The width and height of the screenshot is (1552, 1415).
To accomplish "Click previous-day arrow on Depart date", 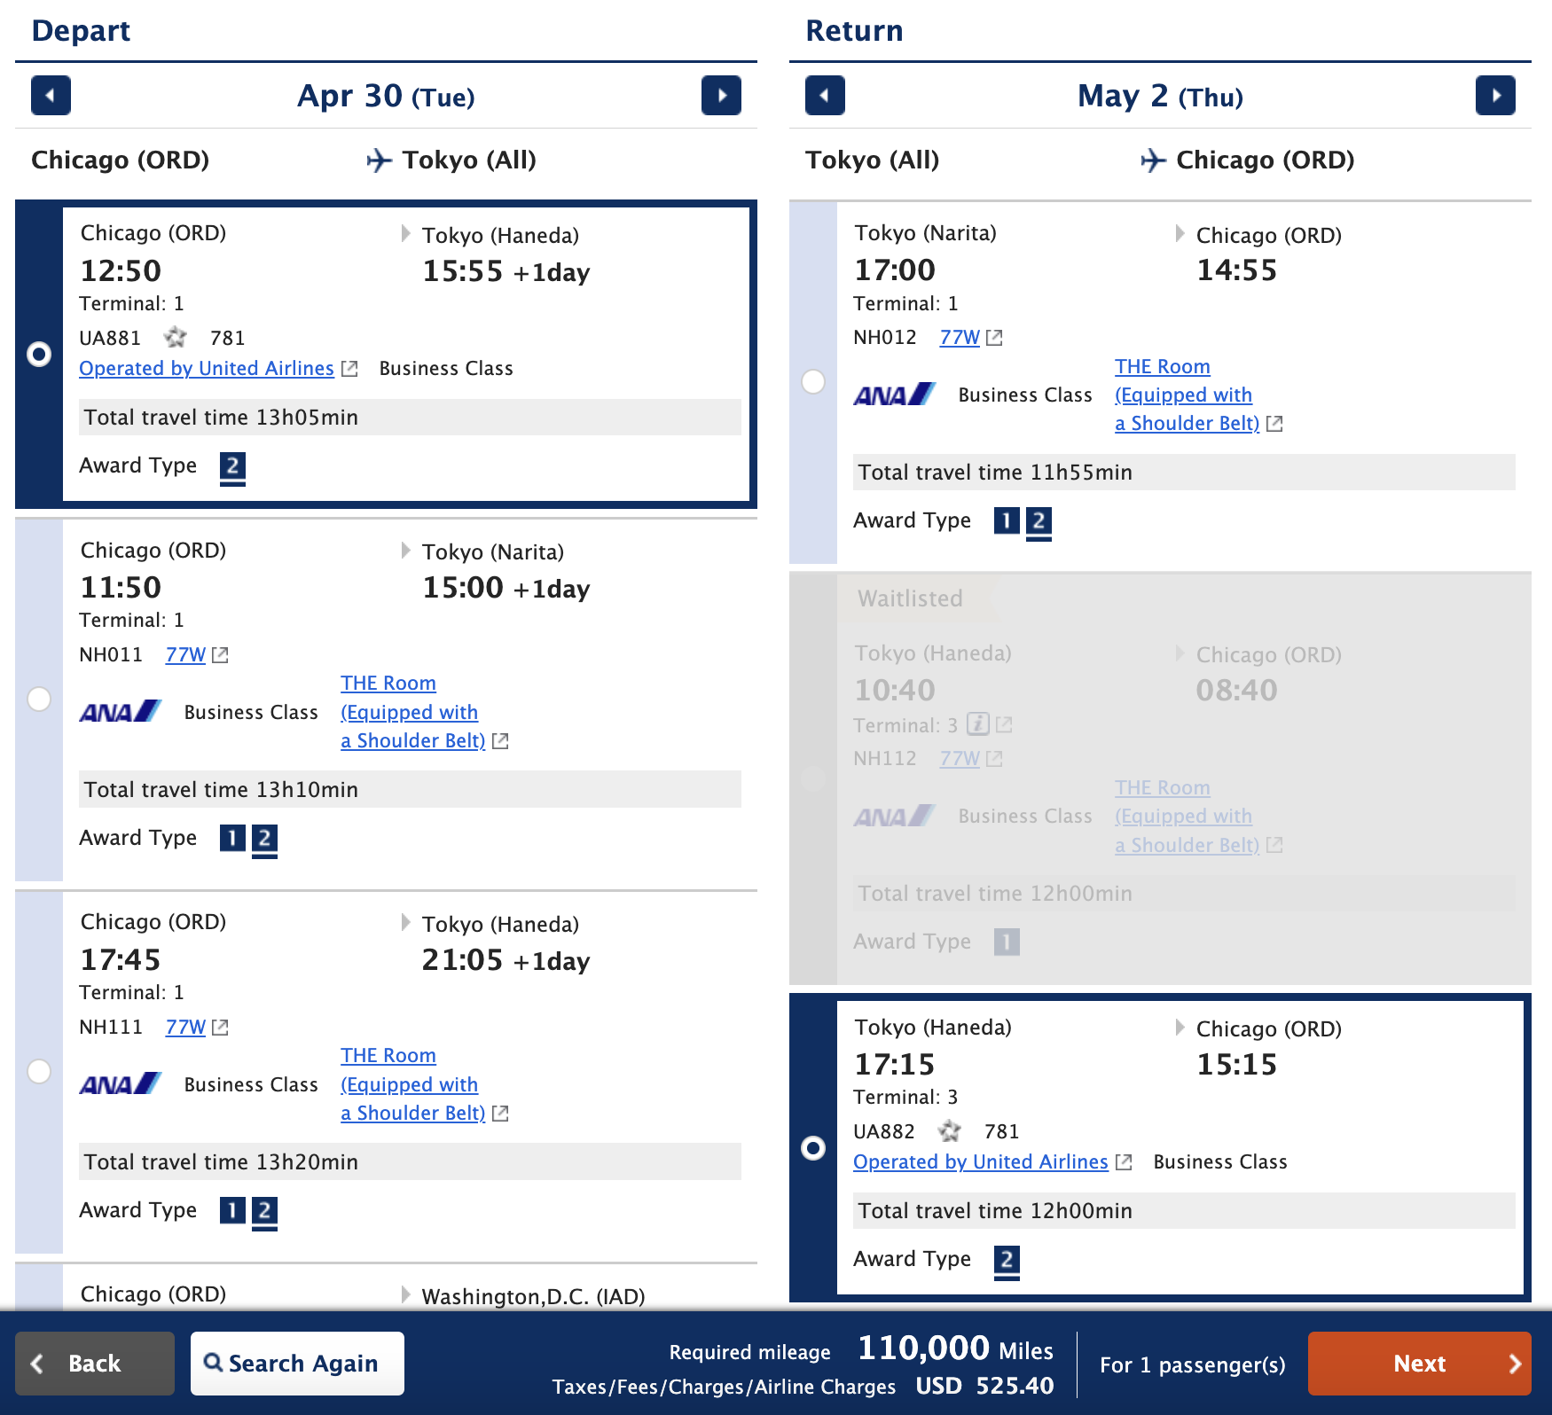I will 51,96.
